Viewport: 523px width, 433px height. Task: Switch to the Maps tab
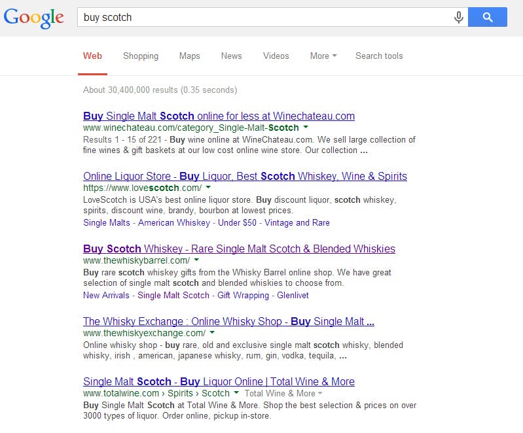(189, 56)
